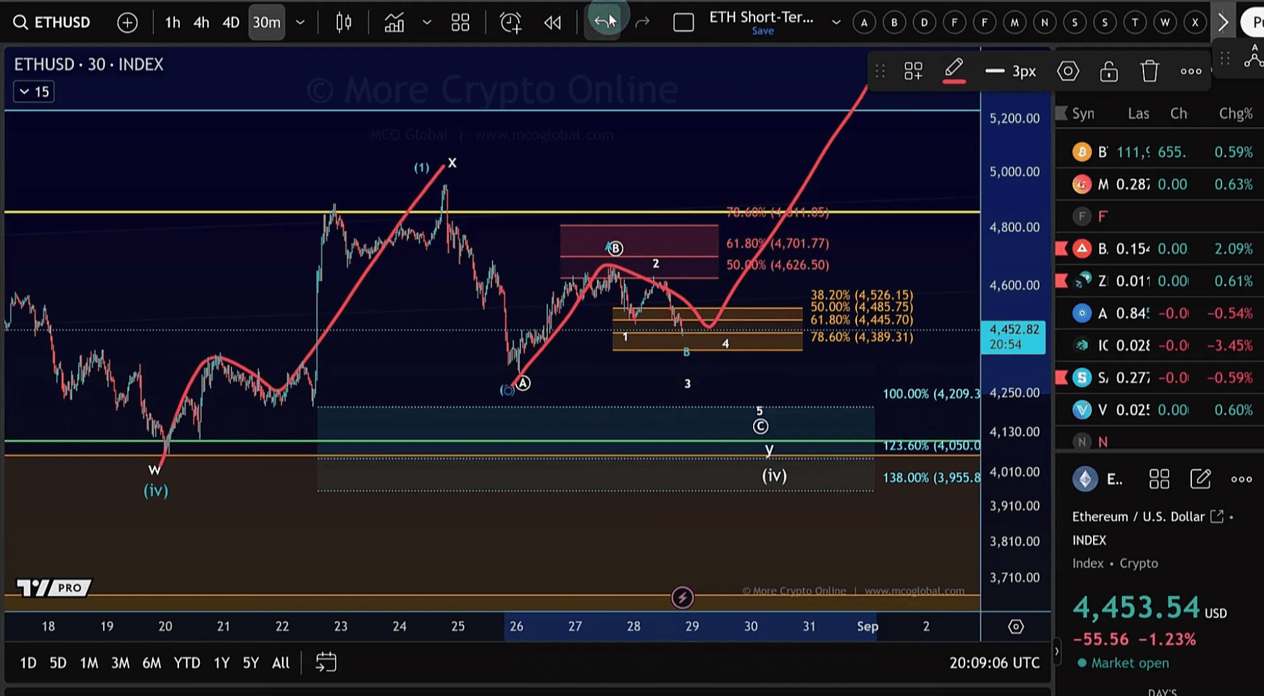
Task: Add note edit icon for ETH
Action: [x=1200, y=479]
